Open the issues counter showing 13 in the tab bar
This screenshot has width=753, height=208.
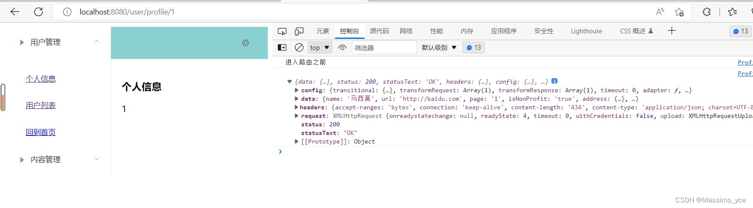[x=740, y=31]
